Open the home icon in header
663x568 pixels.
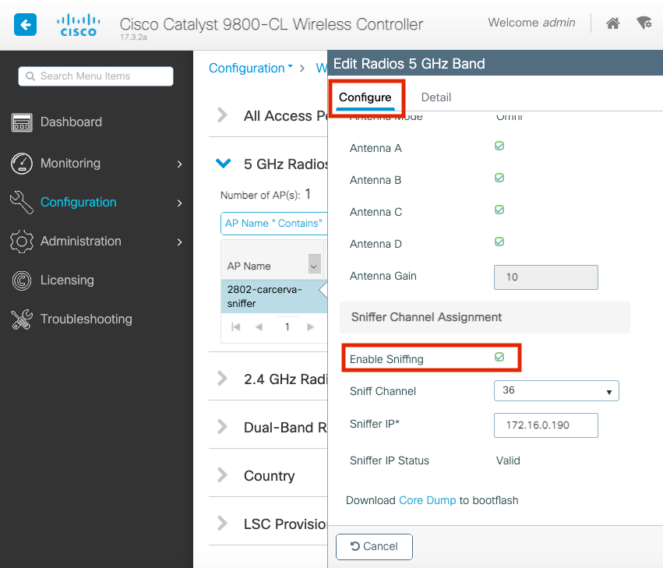coord(613,23)
